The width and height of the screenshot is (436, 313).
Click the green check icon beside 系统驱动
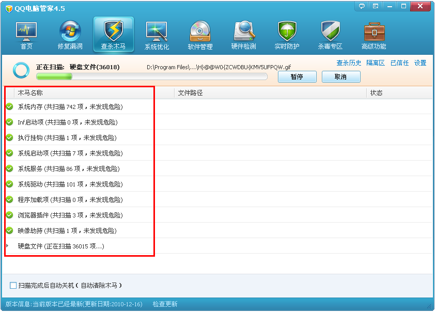tap(9, 184)
